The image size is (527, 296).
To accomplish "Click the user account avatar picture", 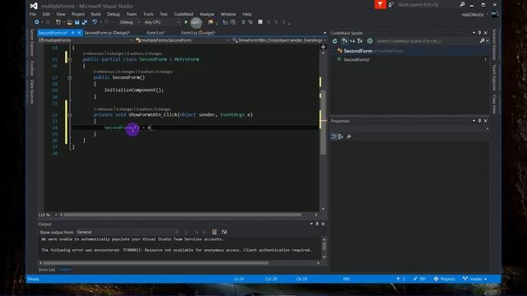I will point(495,15).
